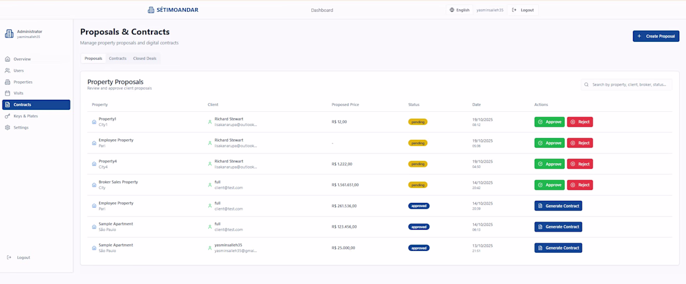Screen dimensions: 686x284
Task: Click the Users people icon in sidebar
Action: tap(7, 71)
